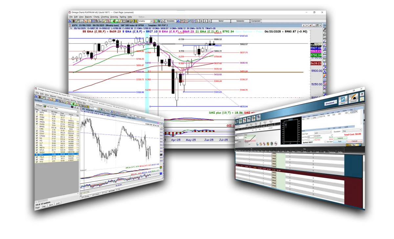Open the Reports menu in the main chart window
This screenshot has height=239, width=394.
click(89, 17)
